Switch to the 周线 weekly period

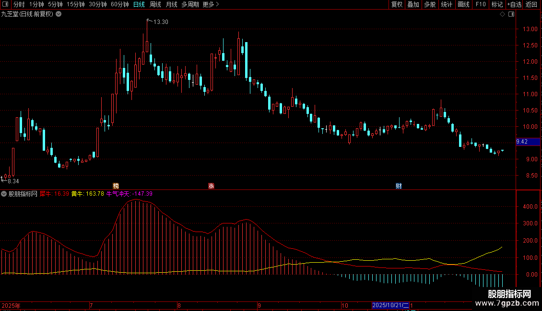coord(155,4)
